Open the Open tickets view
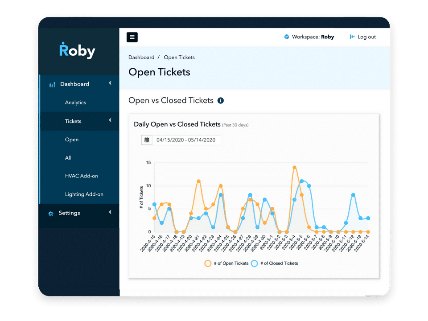 [x=72, y=140]
